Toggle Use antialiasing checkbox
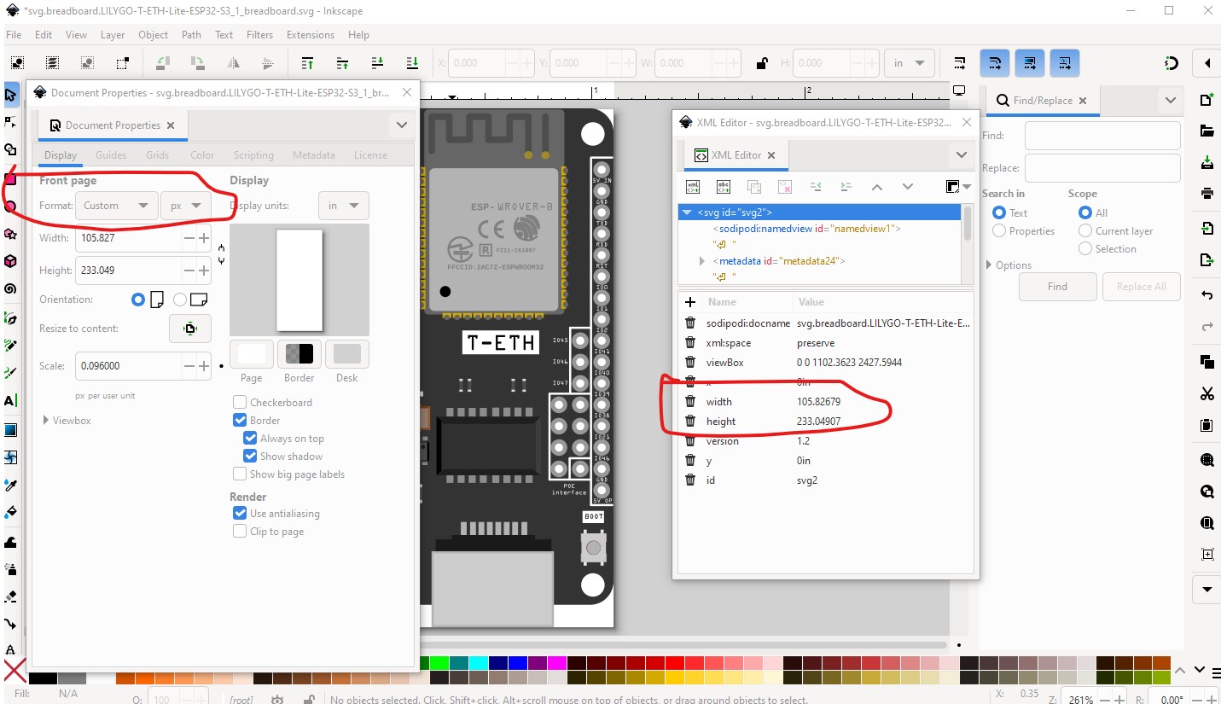This screenshot has height=704, width=1221. [x=240, y=514]
